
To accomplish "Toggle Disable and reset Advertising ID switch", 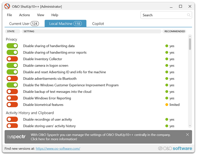I will 12,72.
